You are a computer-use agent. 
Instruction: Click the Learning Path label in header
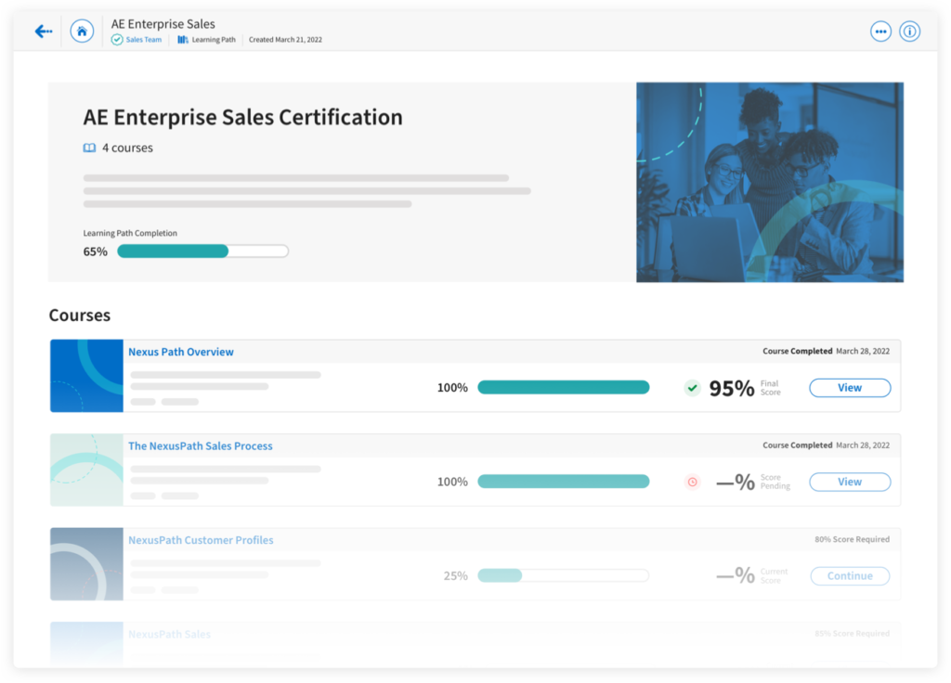click(x=214, y=40)
